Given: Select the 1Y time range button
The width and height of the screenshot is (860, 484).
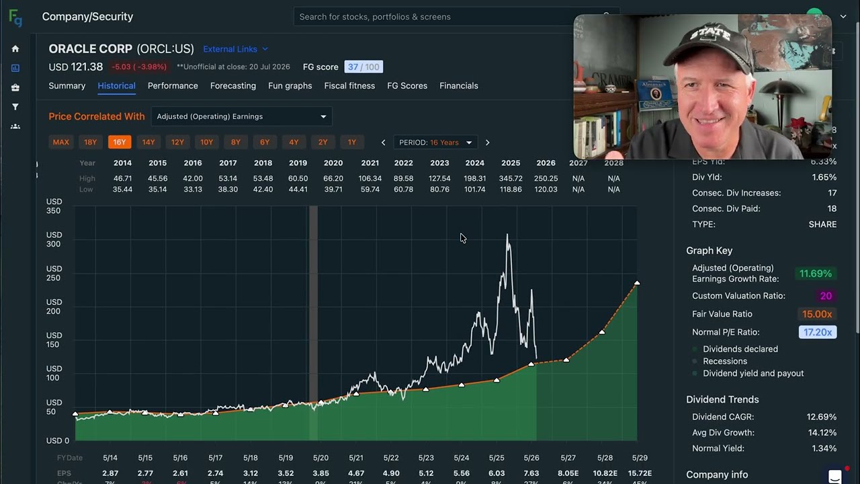Looking at the screenshot, I should pos(352,142).
